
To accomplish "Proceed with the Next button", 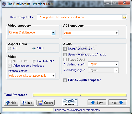I will (x=117, y=102).
